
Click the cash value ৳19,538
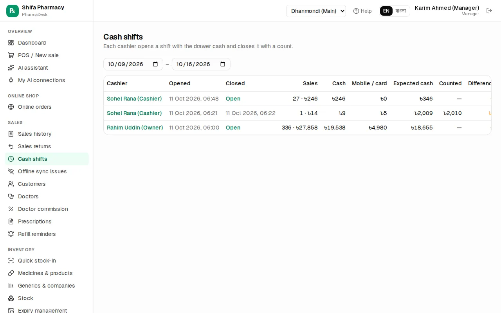[x=335, y=128]
